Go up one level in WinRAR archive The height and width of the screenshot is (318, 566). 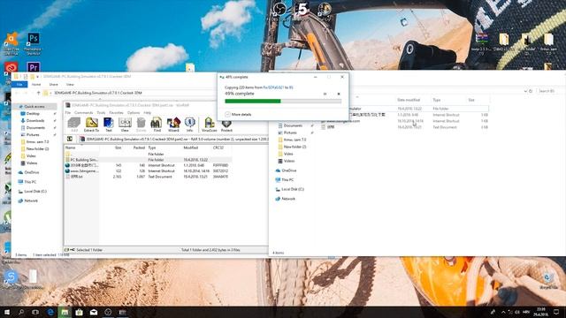(x=70, y=139)
